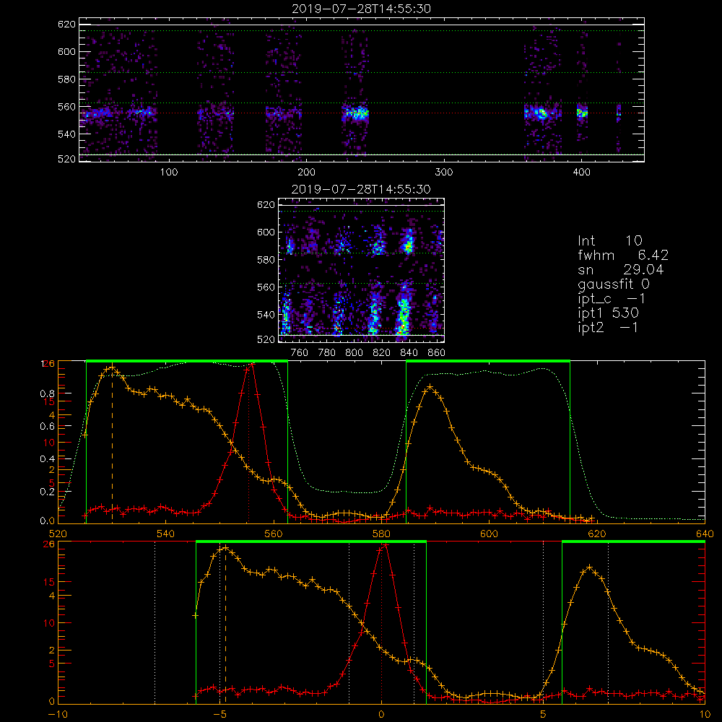Click the brightest blob near 240 in wide spectrogram
This screenshot has height=722, width=722.
pyautogui.click(x=357, y=113)
